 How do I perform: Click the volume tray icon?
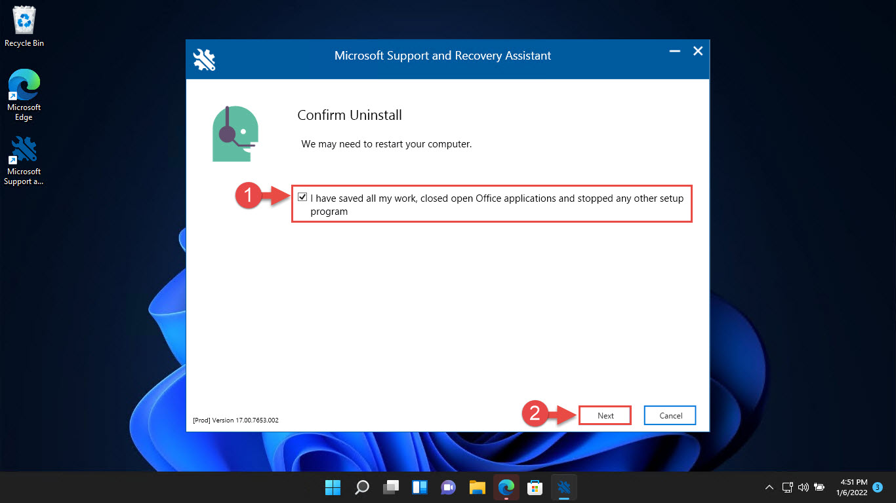pos(804,487)
